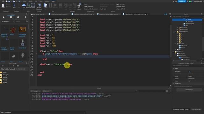This screenshot has height=114, width=204.
Task: Click Toggle Comment action
Action: click(x=120, y=4)
